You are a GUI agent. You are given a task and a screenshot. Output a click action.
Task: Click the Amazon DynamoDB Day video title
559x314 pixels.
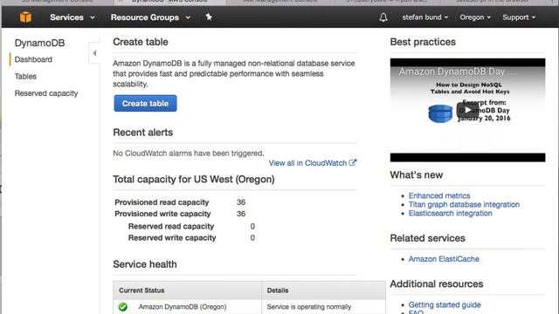(x=458, y=72)
